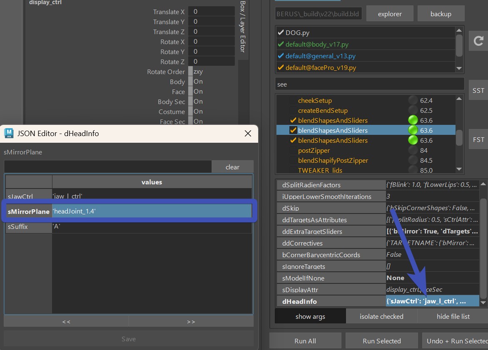Click the clear button in JSON Editor
This screenshot has width=488, height=350.
point(232,167)
